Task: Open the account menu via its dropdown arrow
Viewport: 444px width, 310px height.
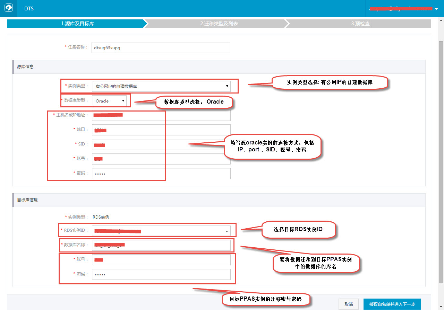Action: click(436, 8)
